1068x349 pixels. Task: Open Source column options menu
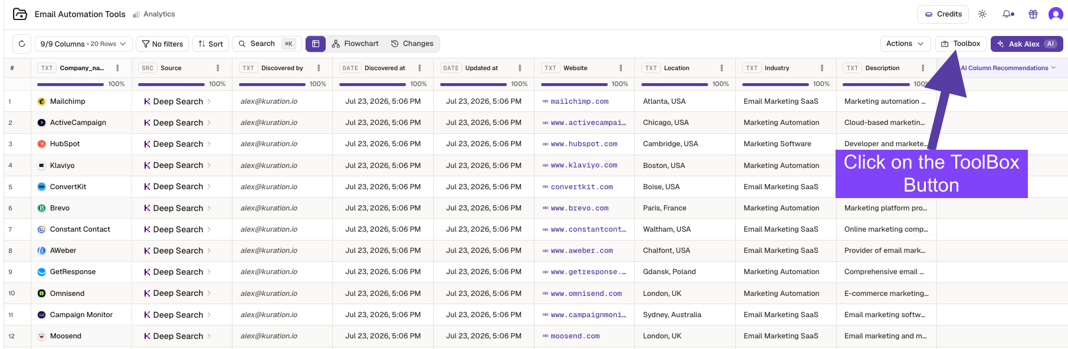218,68
